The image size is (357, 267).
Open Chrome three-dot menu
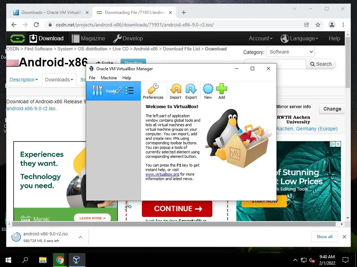(343, 25)
